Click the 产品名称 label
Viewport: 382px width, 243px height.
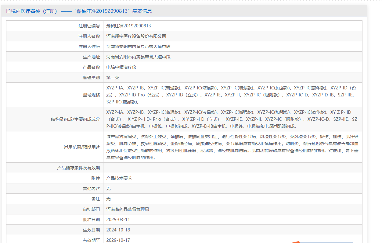pyautogui.click(x=91, y=67)
